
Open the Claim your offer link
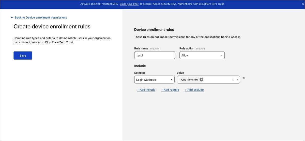point(129,4)
